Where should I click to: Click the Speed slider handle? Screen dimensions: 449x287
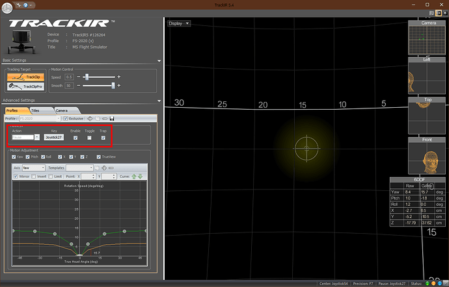(87, 77)
